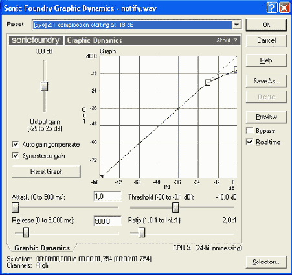Click the 2.0:1 ratio value
The width and height of the screenshot is (292, 275).
(x=229, y=221)
